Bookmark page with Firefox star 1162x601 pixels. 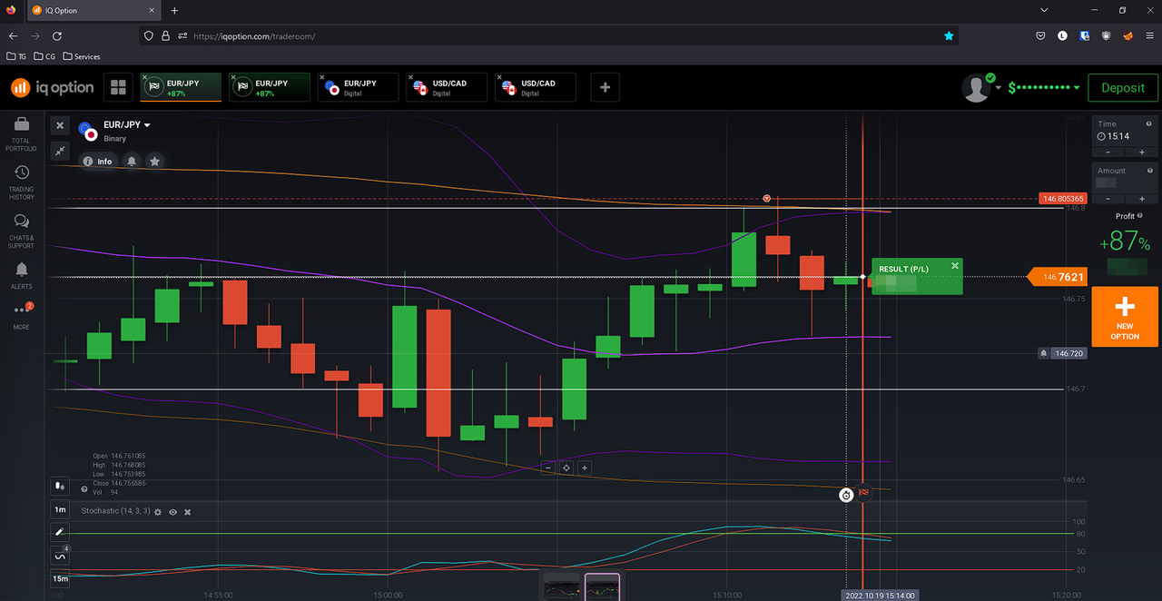[949, 35]
